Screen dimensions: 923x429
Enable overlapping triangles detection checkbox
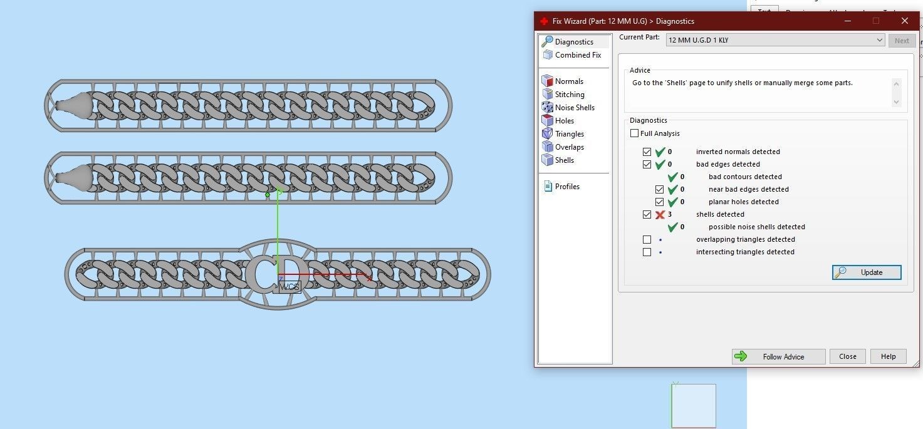pyautogui.click(x=647, y=240)
